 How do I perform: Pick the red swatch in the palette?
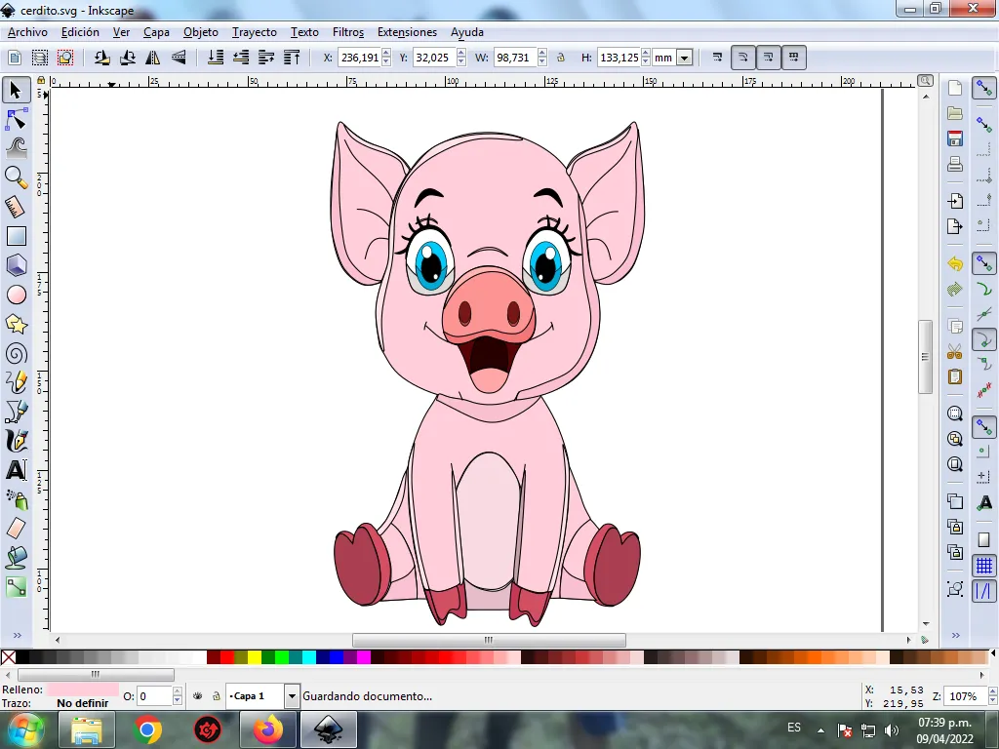[226, 657]
